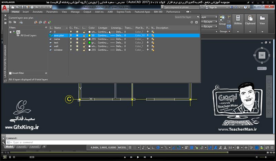Open the green color swatch of layer text

tap(89, 43)
